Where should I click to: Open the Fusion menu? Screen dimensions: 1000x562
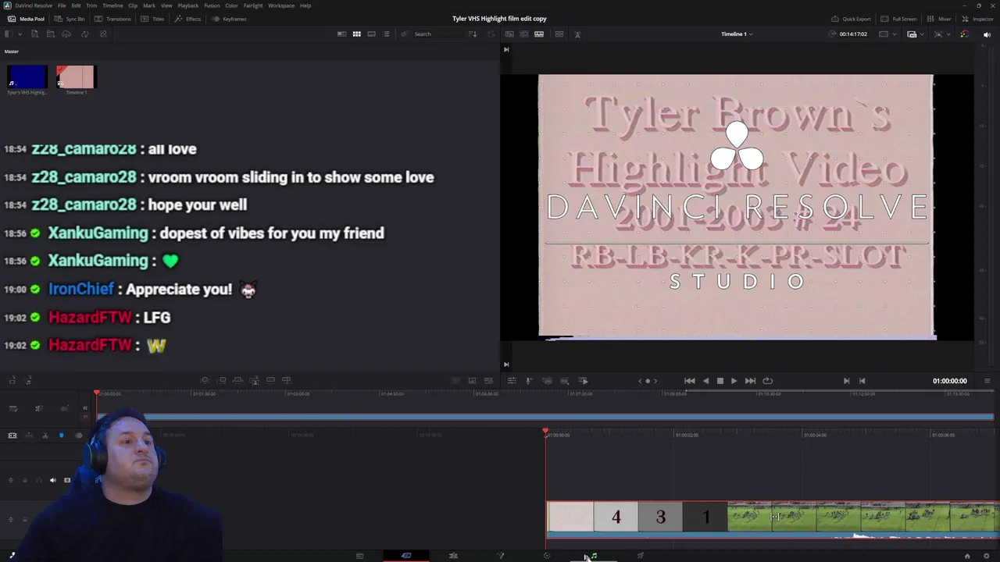212,5
